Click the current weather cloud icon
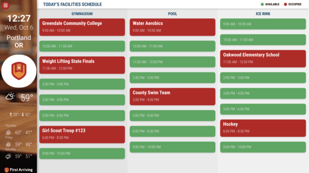Screen dimensions: 309x173 click(10, 97)
